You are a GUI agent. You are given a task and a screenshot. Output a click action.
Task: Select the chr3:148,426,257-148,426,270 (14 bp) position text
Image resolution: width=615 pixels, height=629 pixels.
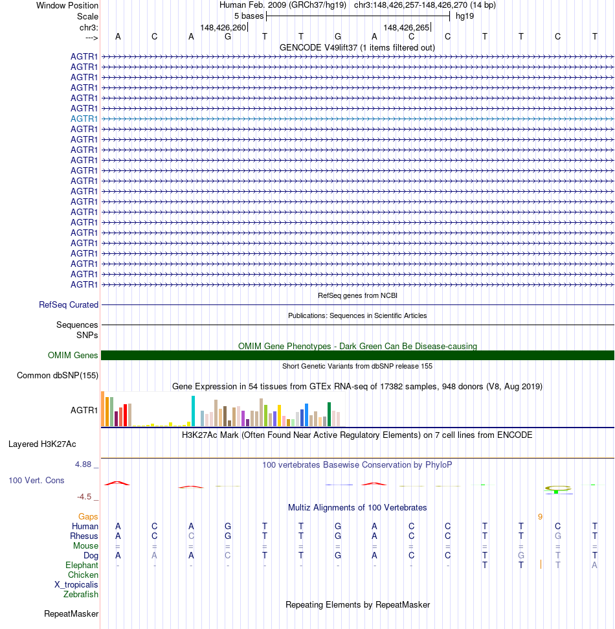pyautogui.click(x=425, y=5)
